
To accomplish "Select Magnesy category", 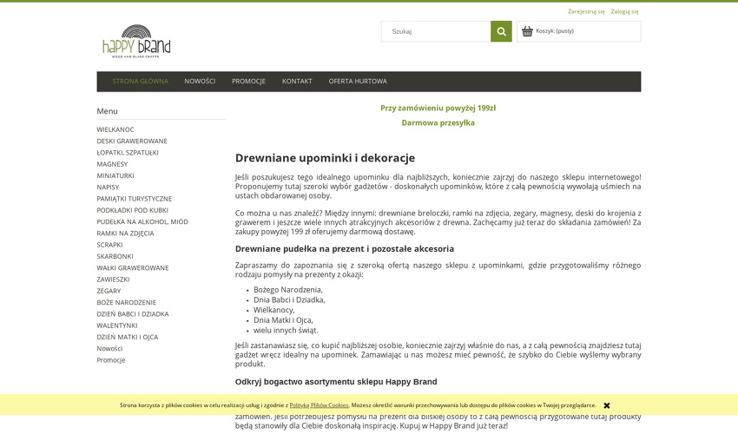I will pyautogui.click(x=112, y=164).
